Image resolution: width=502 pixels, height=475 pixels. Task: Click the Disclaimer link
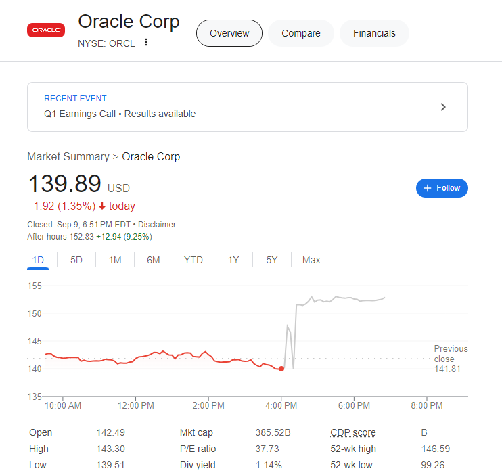(158, 224)
